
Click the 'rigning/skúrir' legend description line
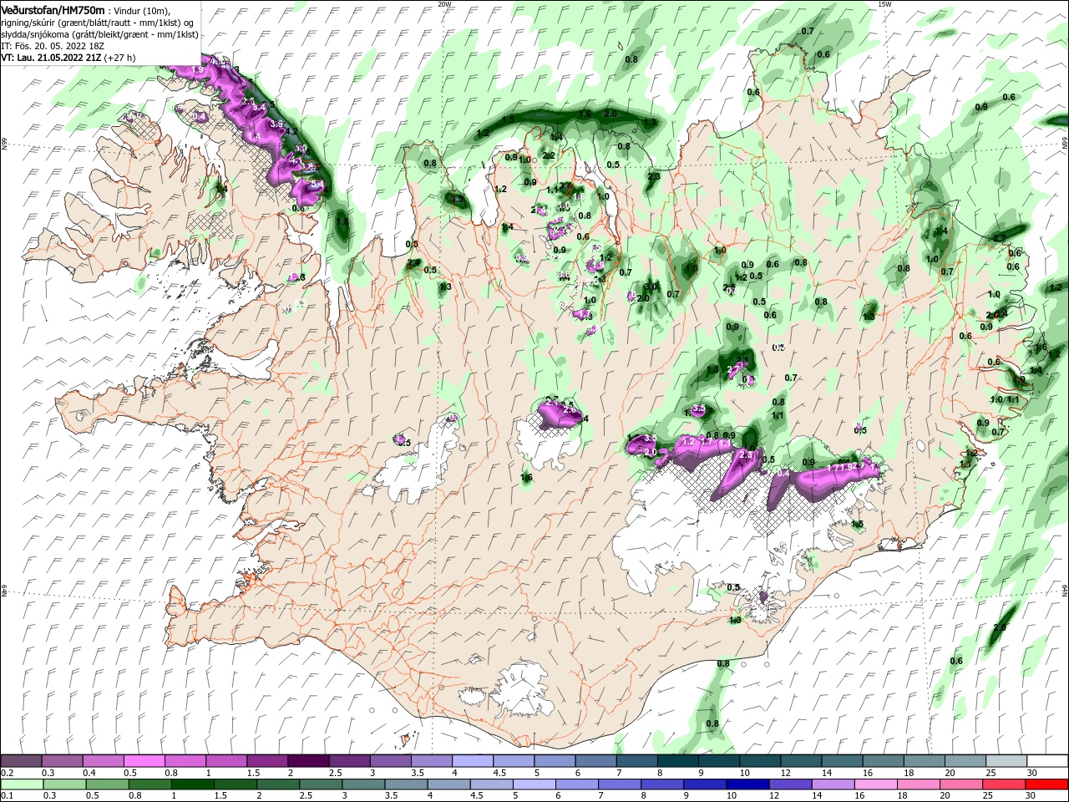(x=97, y=23)
